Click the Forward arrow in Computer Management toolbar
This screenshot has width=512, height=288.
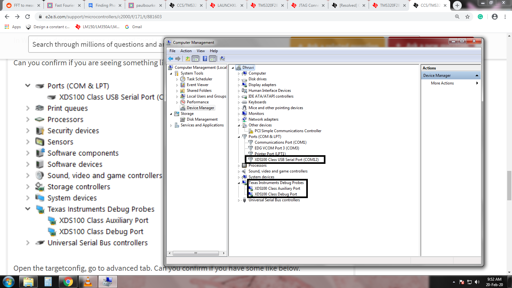tap(178, 59)
